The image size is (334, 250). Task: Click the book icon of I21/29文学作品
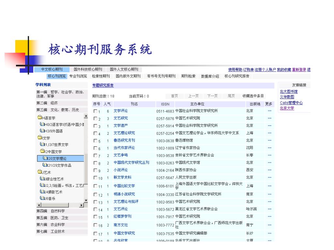click(45, 165)
